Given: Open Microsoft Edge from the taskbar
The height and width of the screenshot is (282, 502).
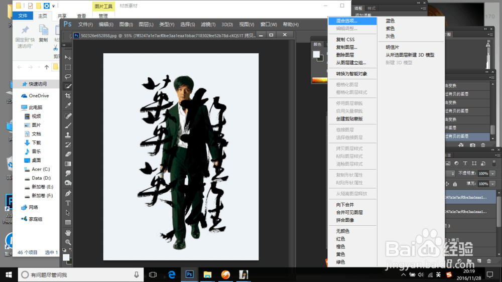Looking at the screenshot, I should coord(172,274).
